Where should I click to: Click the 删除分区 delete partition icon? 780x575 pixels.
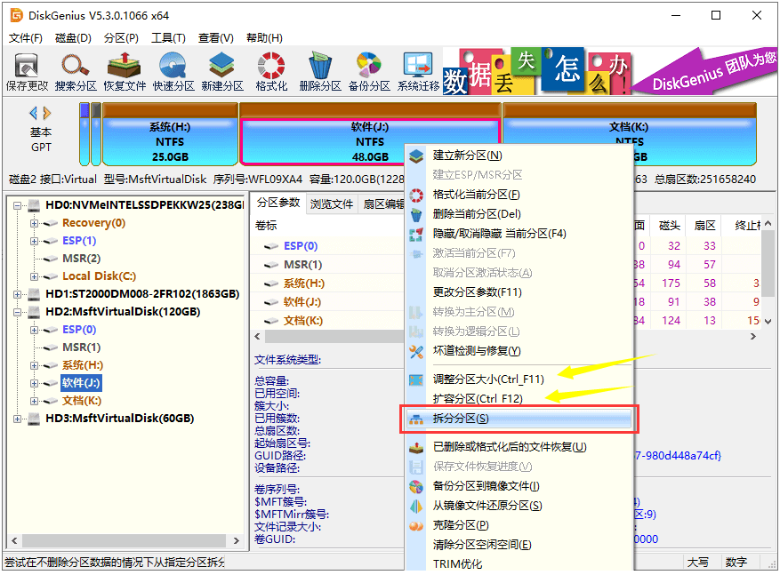pyautogui.click(x=320, y=72)
